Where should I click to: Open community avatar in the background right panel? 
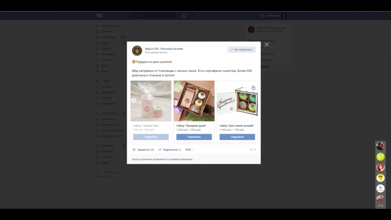(x=251, y=29)
